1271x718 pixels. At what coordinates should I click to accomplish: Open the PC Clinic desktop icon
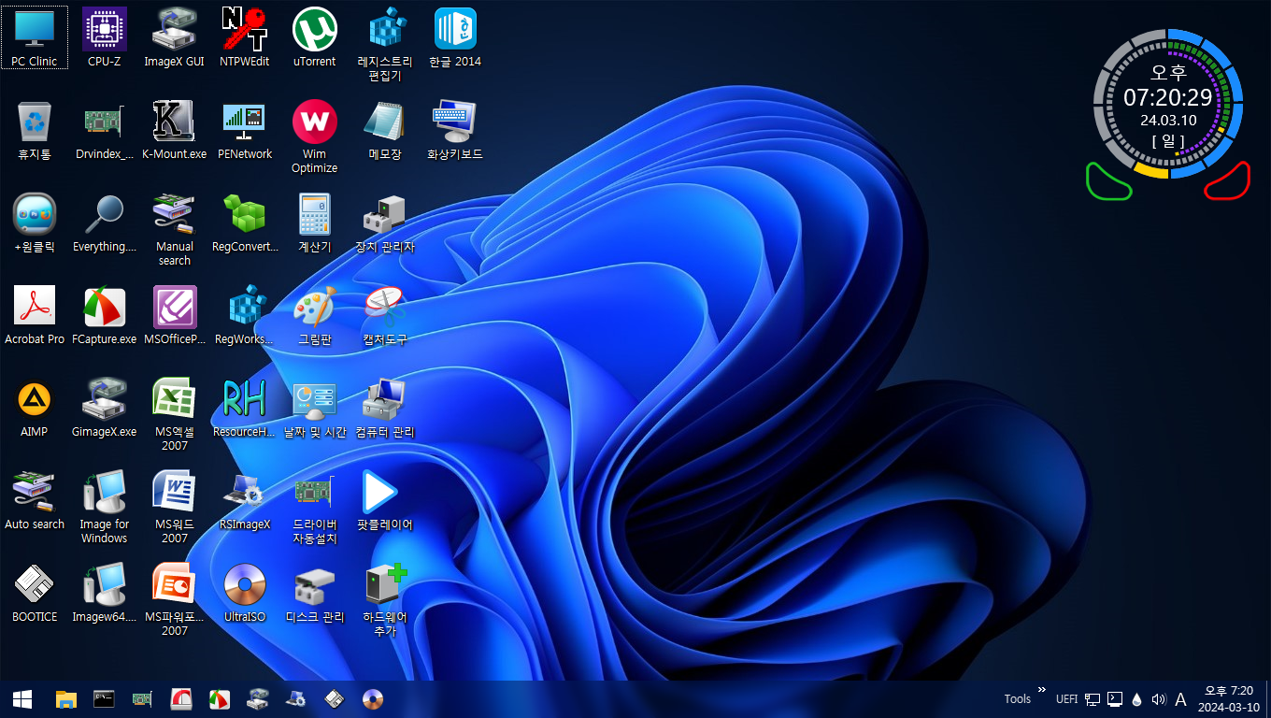(x=35, y=38)
